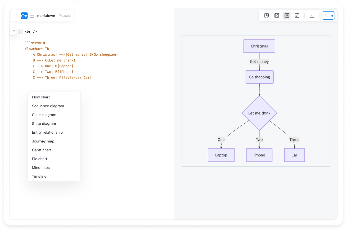
Task: Pick Journey map entry
Action: coord(54,141)
